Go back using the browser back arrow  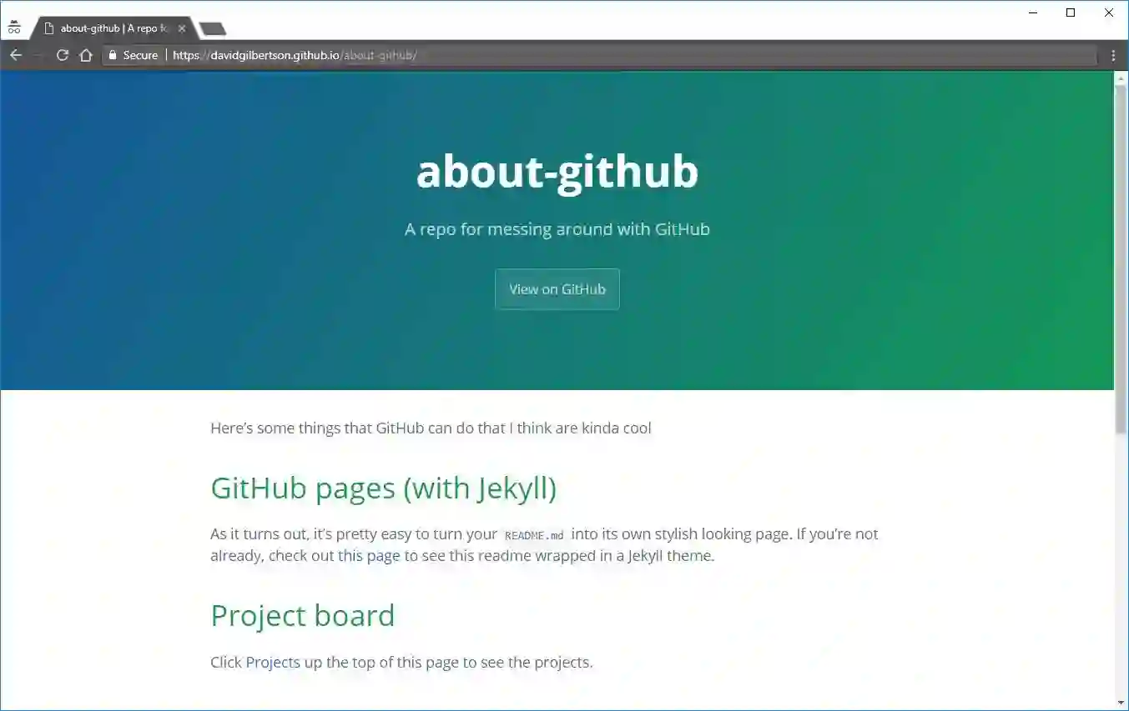click(x=15, y=55)
